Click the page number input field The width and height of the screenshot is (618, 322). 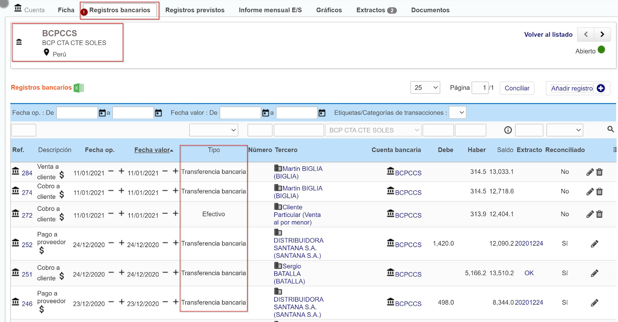480,88
